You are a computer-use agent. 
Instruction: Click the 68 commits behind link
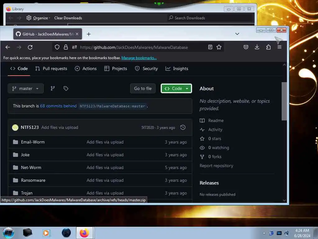pyautogui.click(x=58, y=106)
